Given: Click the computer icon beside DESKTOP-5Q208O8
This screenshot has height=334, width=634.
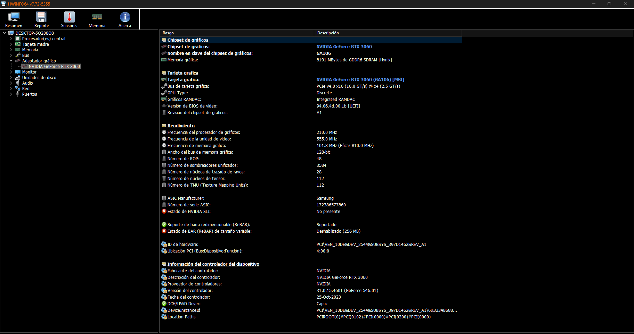Looking at the screenshot, I should (x=11, y=33).
